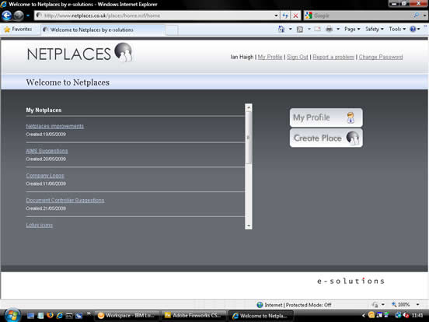Image resolution: width=429 pixels, height=322 pixels.
Task: Click the large My Profile button
Action: pos(326,117)
